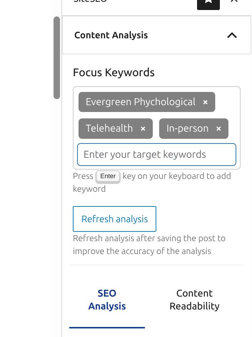Viewport: 252px width, 337px height.
Task: Click the Content Analysis panel heading
Action: pos(111,35)
